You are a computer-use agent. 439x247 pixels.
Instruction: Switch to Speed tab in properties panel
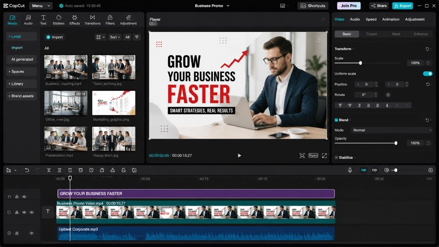click(x=371, y=19)
